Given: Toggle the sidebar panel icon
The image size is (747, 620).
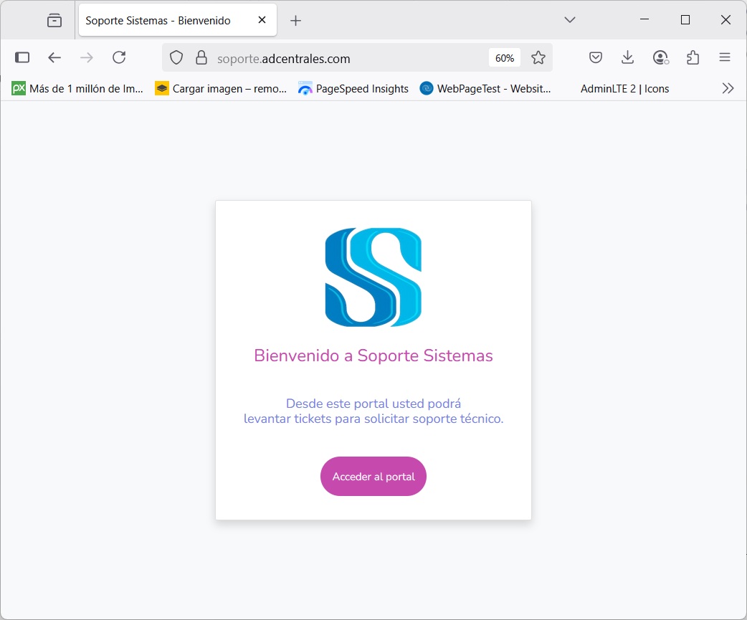Looking at the screenshot, I should pos(22,57).
